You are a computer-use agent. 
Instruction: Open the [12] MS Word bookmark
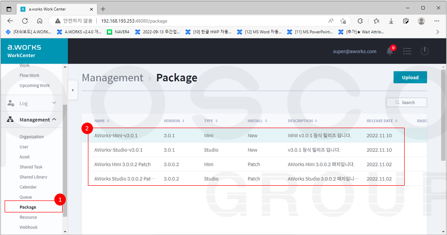click(x=260, y=32)
